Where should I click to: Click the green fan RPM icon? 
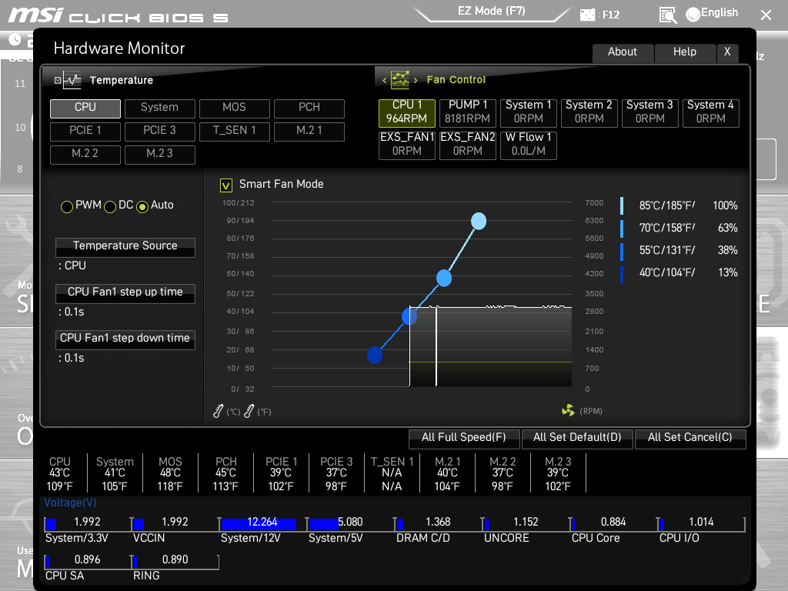click(x=569, y=411)
